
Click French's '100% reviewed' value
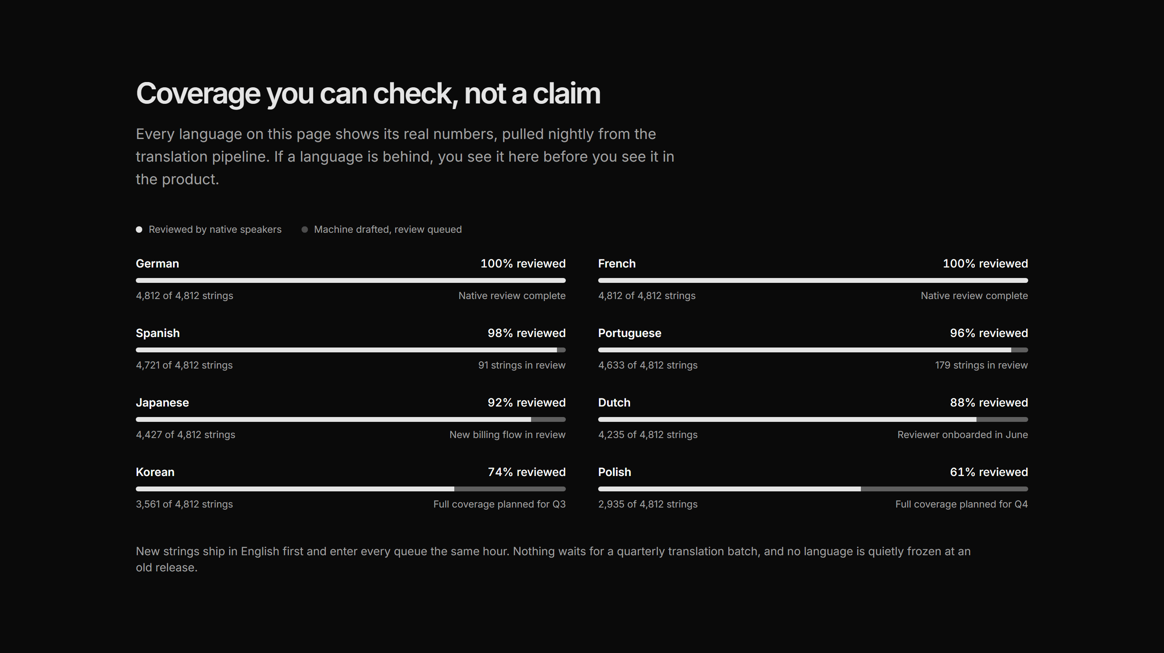pos(985,263)
